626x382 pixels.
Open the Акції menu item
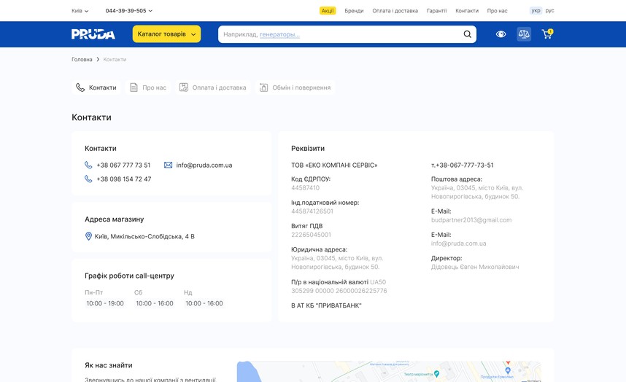328,11
